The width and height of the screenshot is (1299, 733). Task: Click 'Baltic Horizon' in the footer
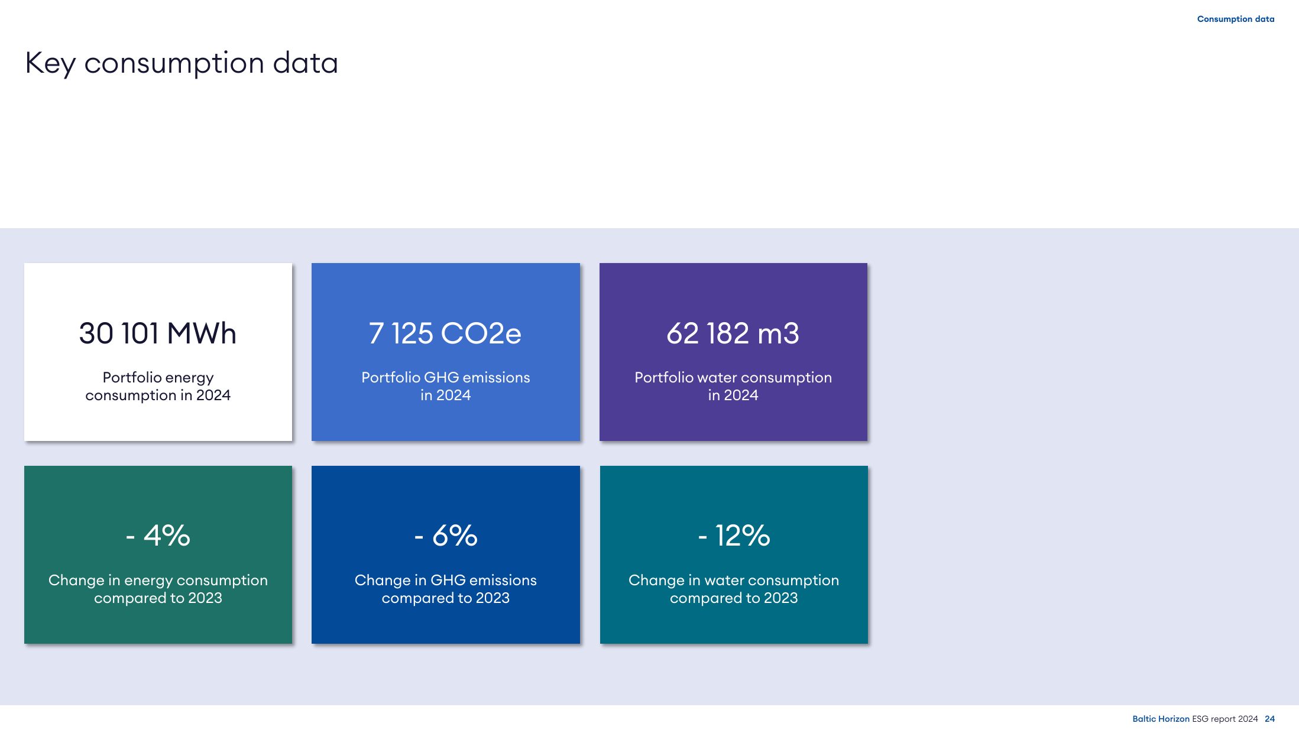click(x=1161, y=719)
